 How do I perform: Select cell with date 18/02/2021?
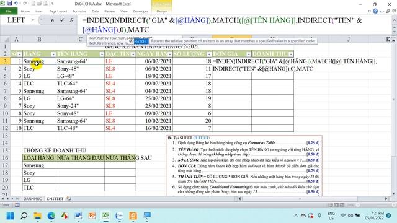pyautogui.click(x=154, y=76)
